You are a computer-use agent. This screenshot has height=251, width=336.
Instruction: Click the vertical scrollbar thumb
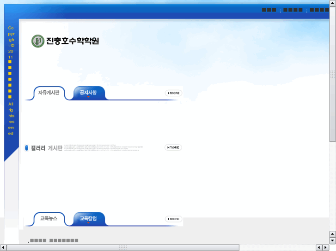pos(332,74)
